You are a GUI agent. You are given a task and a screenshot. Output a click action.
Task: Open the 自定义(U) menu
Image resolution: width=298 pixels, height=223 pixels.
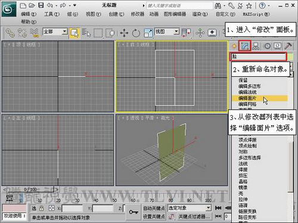click(225, 14)
